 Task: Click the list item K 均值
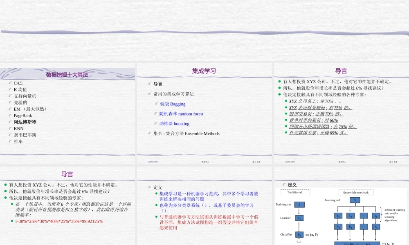click(x=20, y=89)
